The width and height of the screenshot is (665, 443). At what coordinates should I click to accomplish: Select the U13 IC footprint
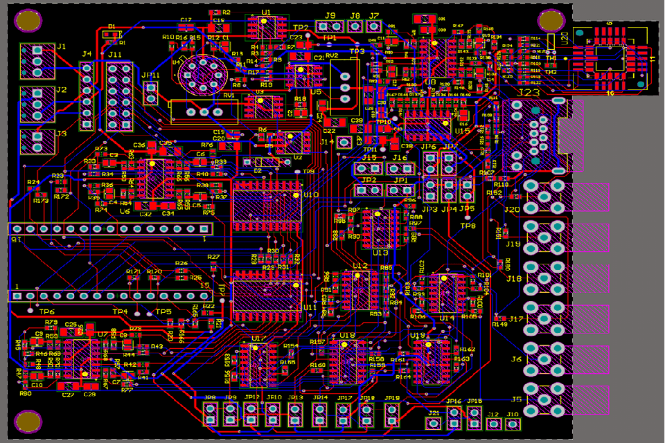[380, 229]
